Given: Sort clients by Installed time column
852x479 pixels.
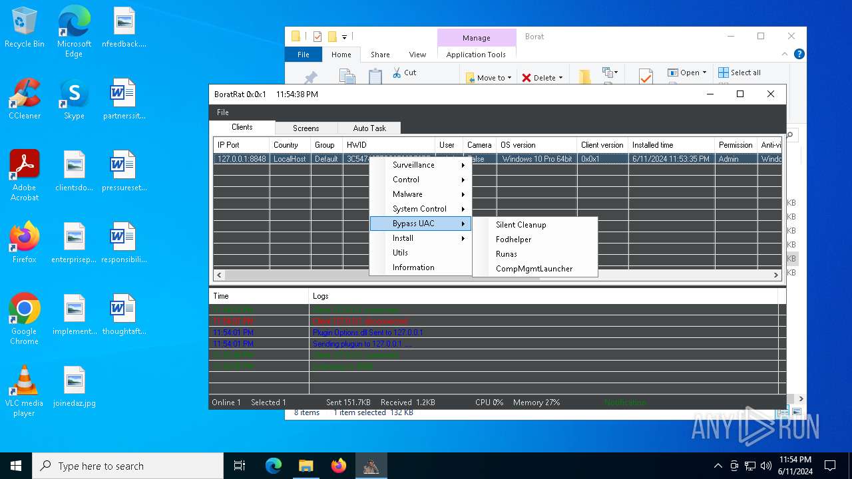Looking at the screenshot, I should click(x=672, y=145).
